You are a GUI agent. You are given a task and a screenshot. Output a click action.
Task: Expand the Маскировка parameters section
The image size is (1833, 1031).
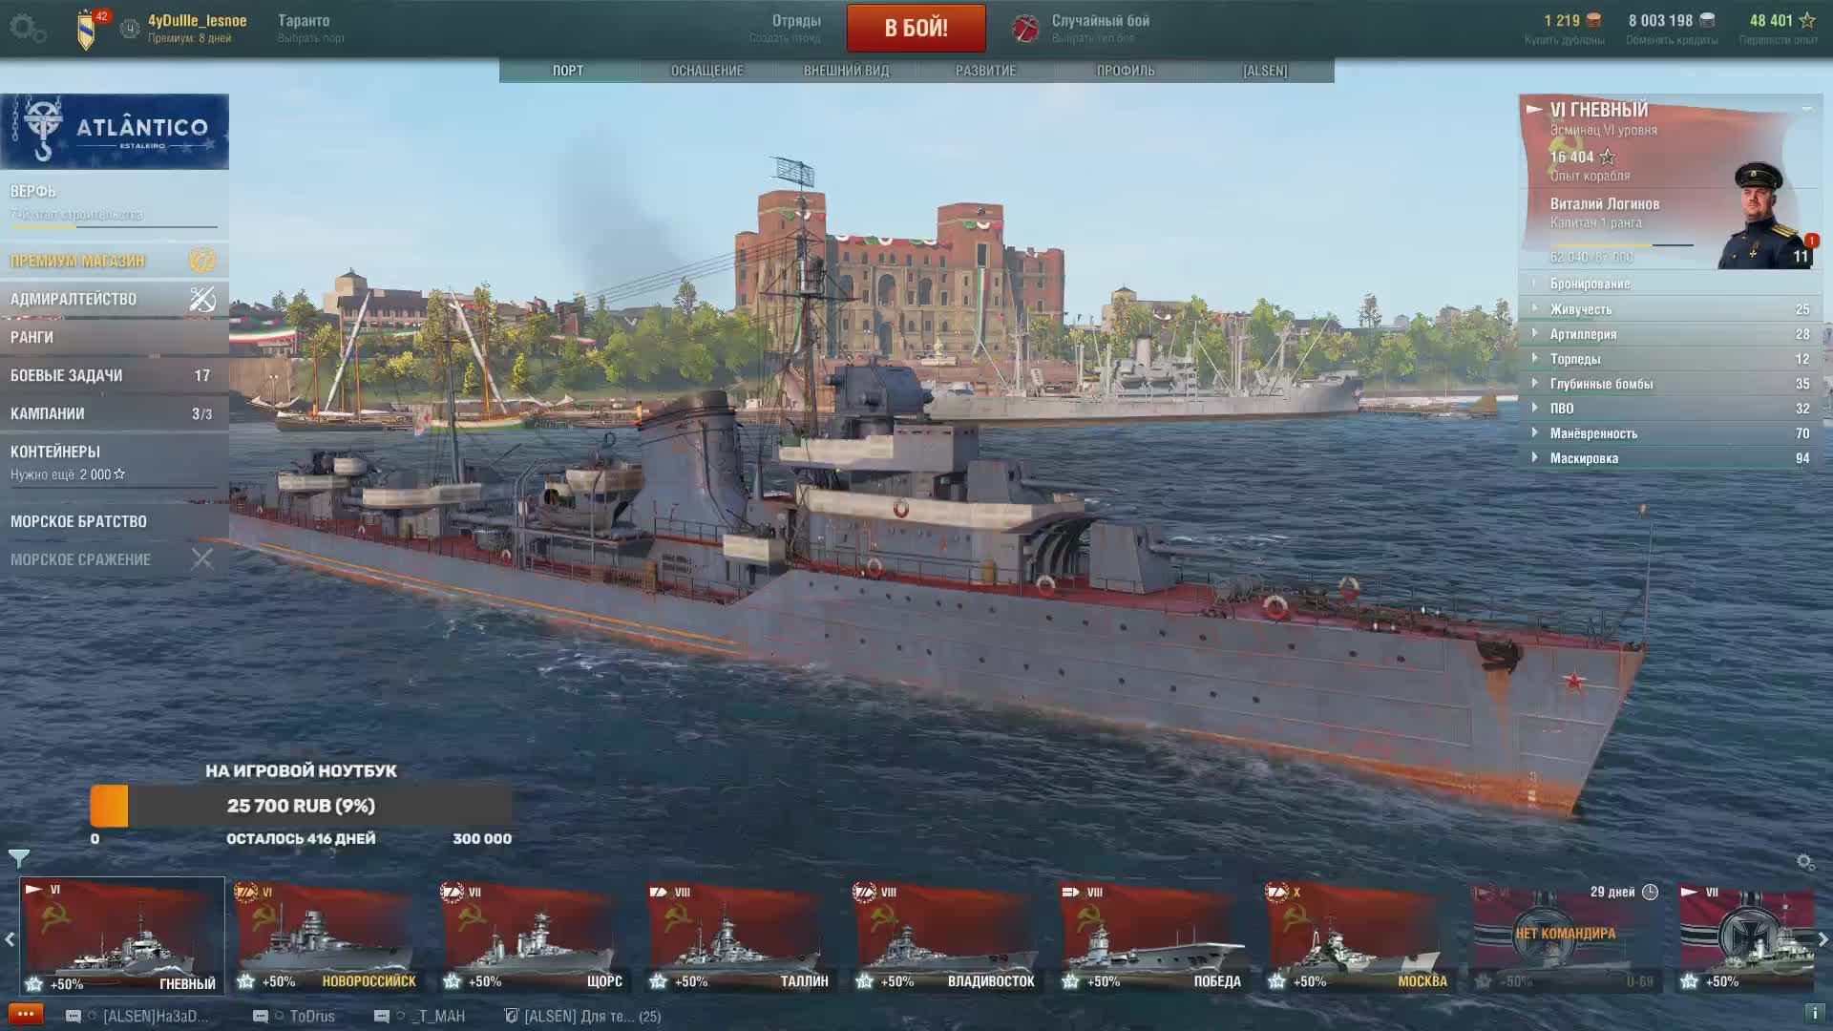tap(1671, 458)
